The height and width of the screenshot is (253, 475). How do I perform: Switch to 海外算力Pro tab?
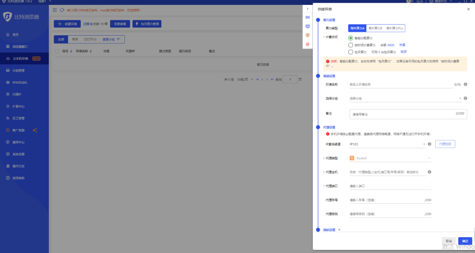coord(395,28)
